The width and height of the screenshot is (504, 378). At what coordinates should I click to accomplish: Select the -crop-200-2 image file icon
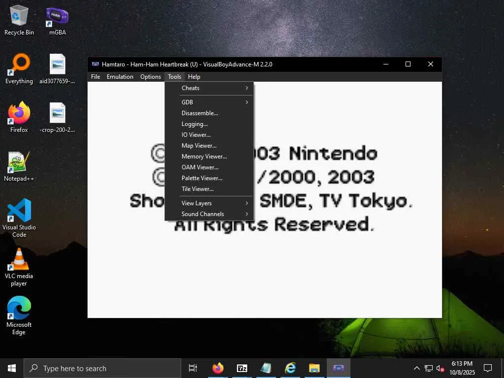point(57,118)
